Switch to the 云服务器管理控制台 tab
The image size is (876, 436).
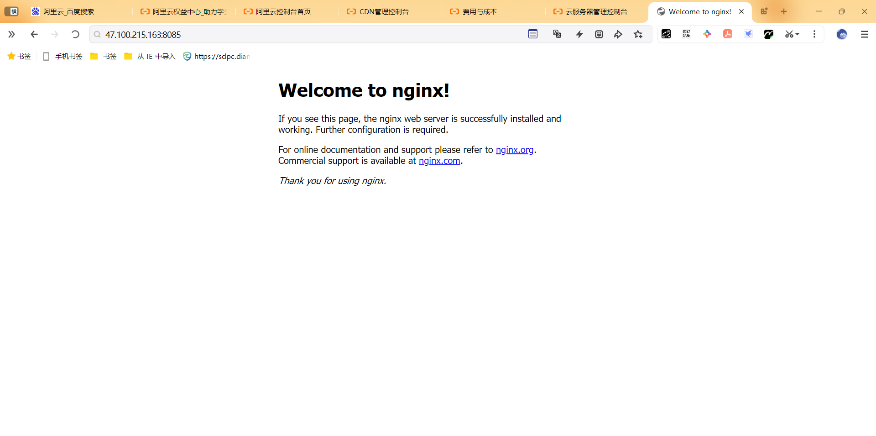coord(596,11)
